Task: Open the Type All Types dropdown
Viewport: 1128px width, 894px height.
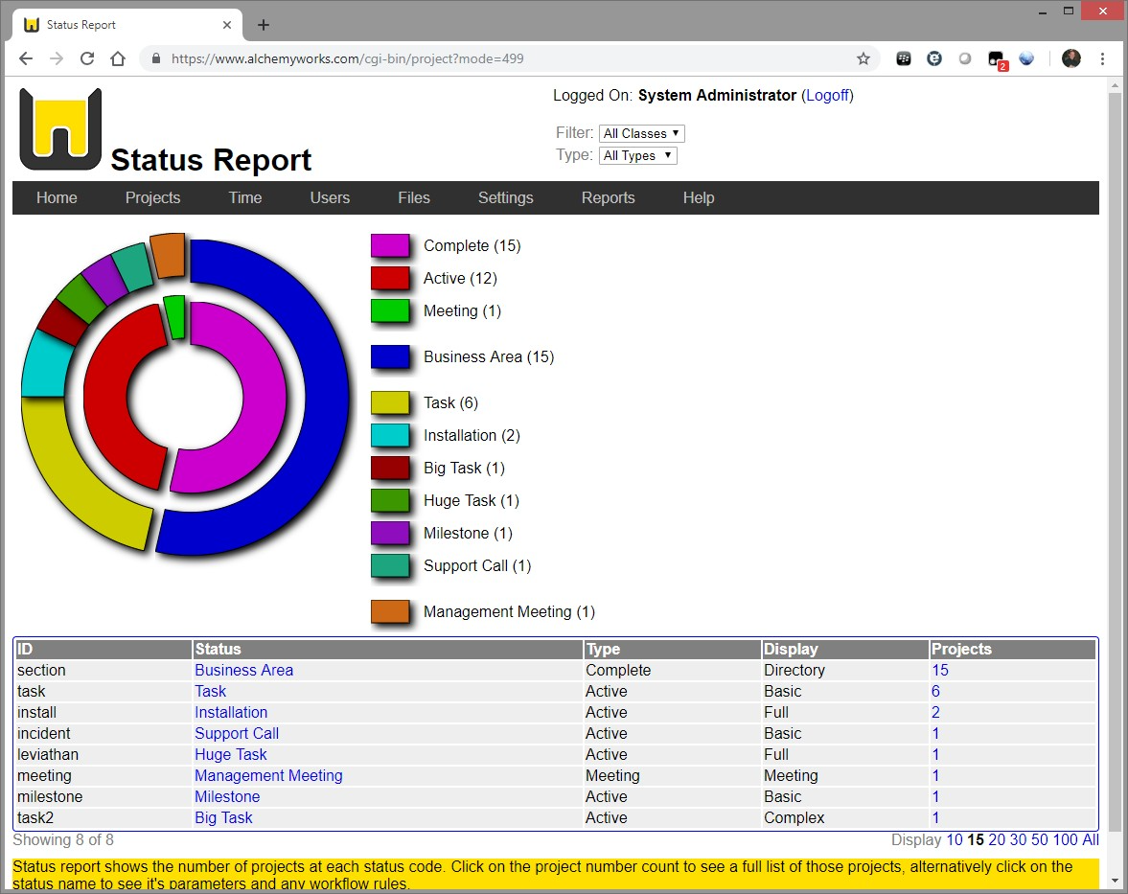Action: coord(638,156)
